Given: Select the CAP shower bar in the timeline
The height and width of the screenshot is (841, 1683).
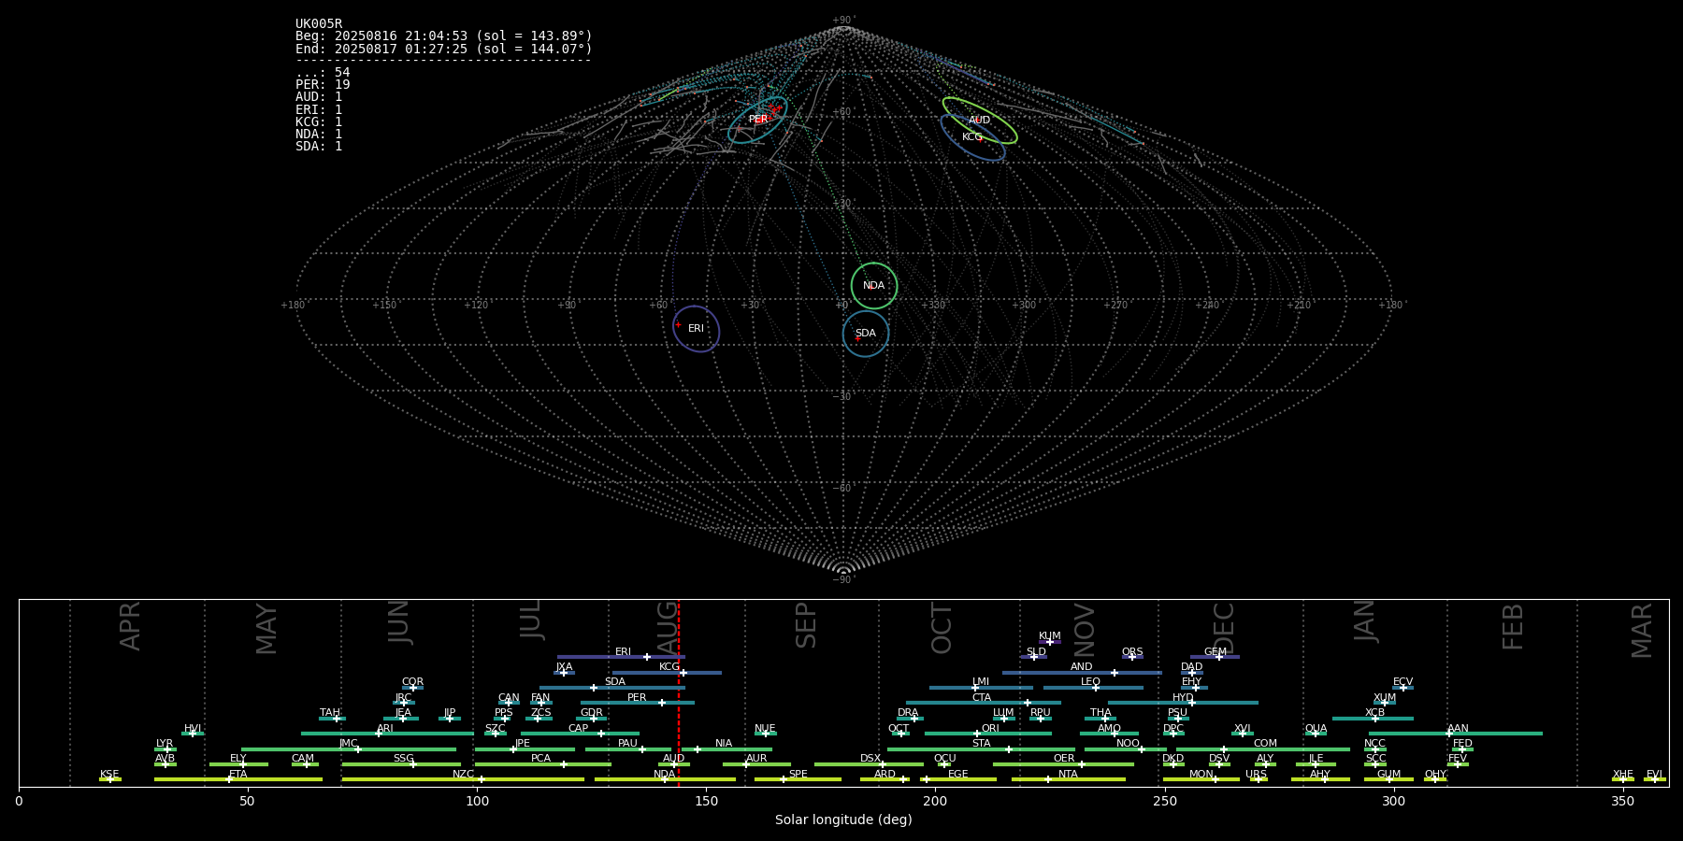Looking at the screenshot, I should click(580, 734).
